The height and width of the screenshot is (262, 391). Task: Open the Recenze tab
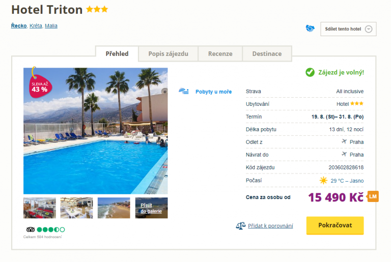point(220,53)
